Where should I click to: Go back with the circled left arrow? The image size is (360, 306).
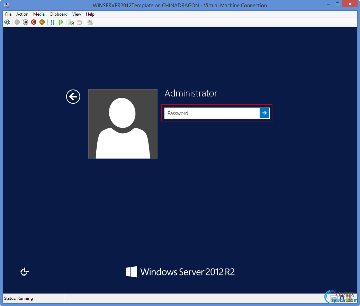click(73, 97)
